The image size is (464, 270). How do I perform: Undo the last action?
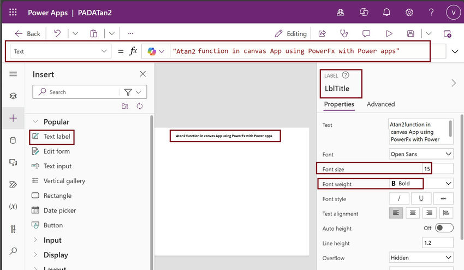coord(57,33)
